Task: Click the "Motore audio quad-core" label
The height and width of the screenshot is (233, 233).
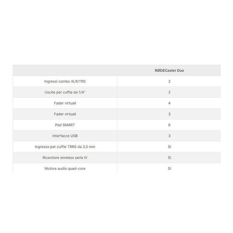Action: [x=65, y=169]
